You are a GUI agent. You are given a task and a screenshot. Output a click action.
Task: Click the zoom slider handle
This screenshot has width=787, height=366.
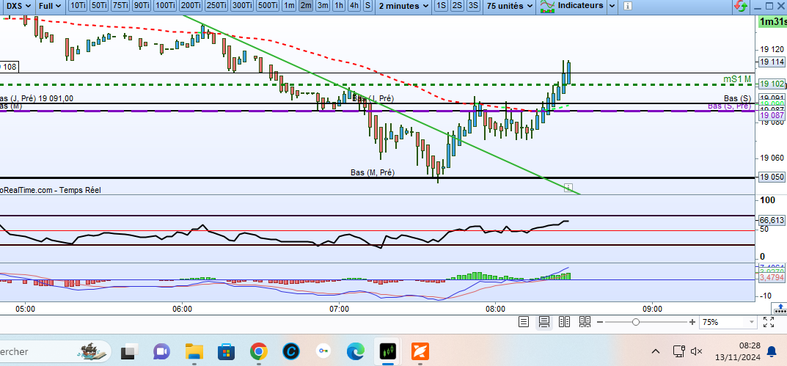point(636,322)
